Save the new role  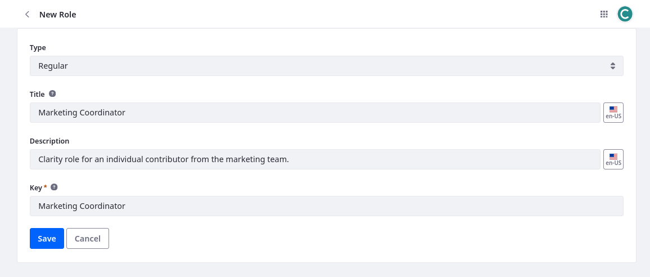(47, 238)
